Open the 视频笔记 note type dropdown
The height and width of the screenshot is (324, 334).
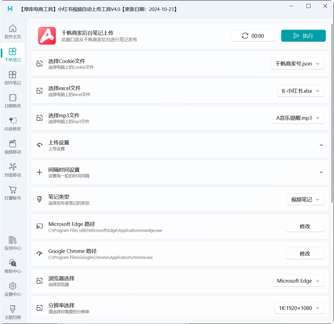[x=305, y=200]
